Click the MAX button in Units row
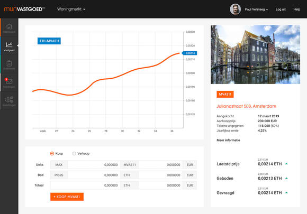307x214 pixels. pos(59,165)
